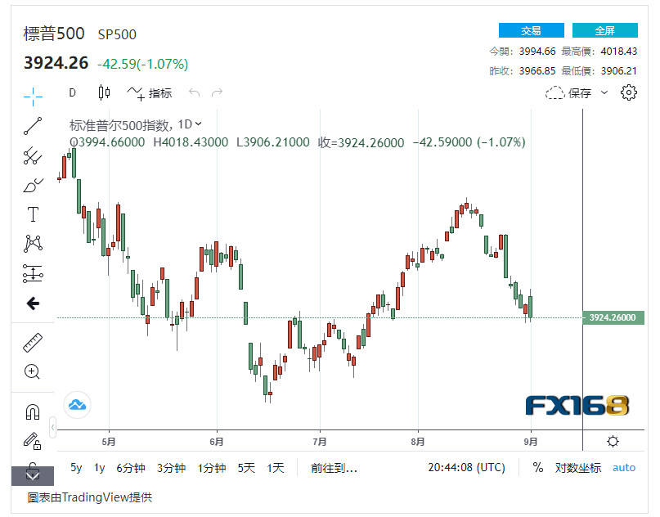The height and width of the screenshot is (517, 660).
Task: Click the 3924.26000 price label on axis
Action: (613, 317)
